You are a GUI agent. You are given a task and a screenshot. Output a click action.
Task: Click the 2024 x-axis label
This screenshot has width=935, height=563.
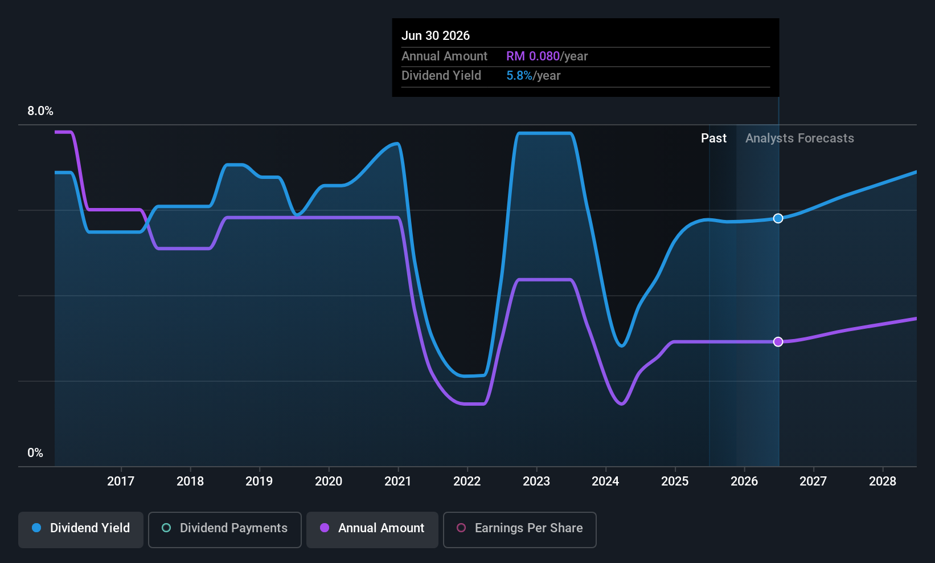pyautogui.click(x=605, y=482)
